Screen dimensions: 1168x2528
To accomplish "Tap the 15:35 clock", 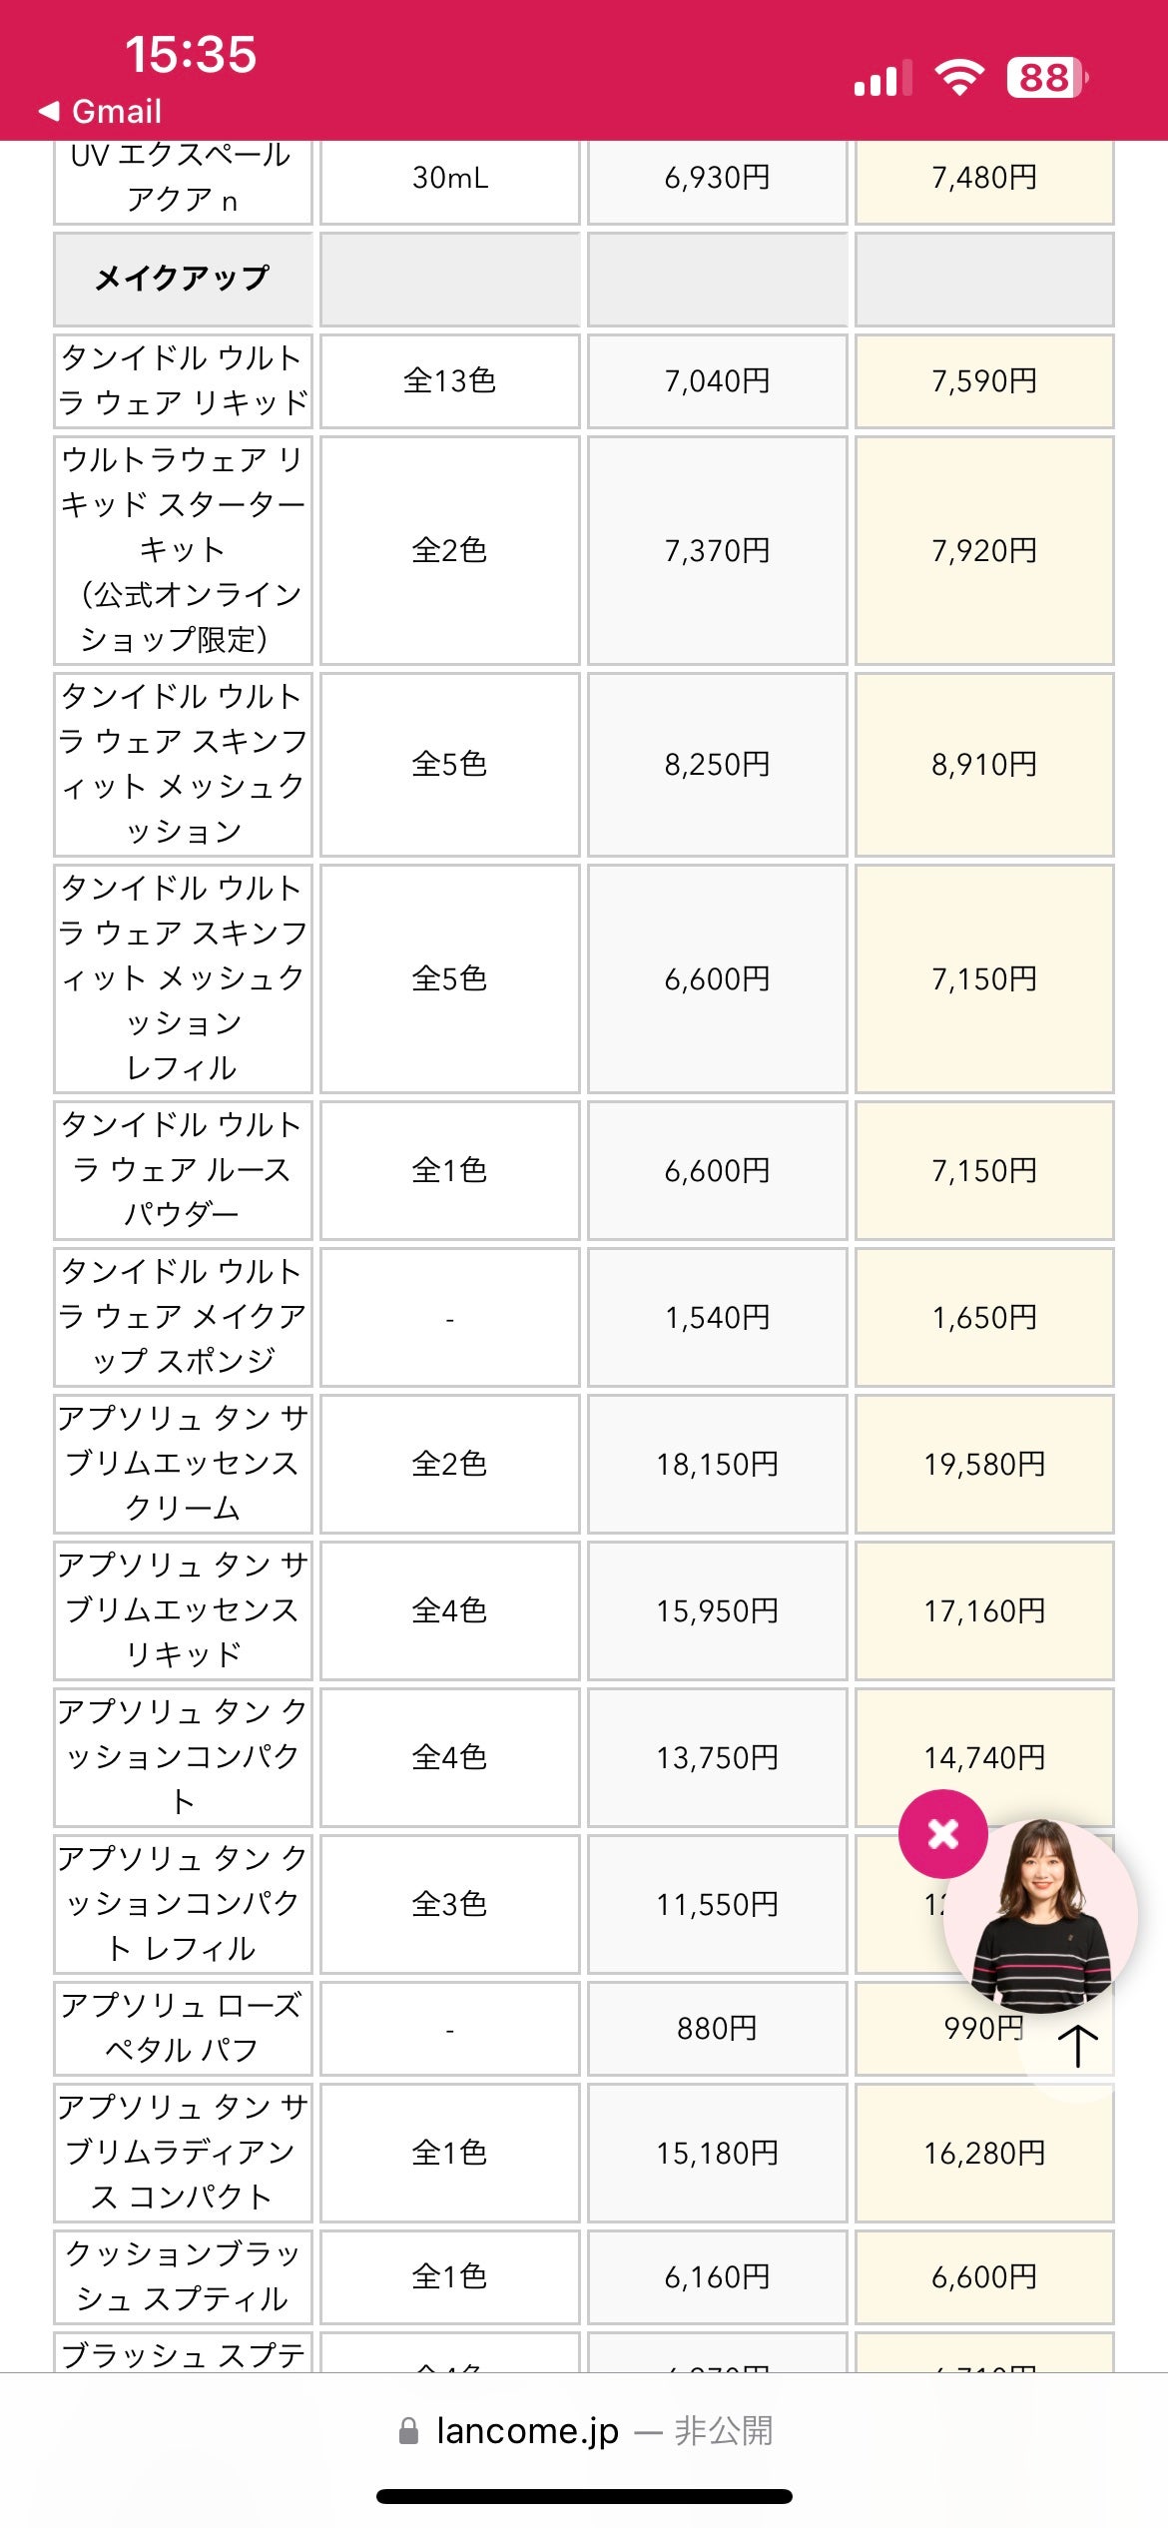I will click(x=190, y=54).
